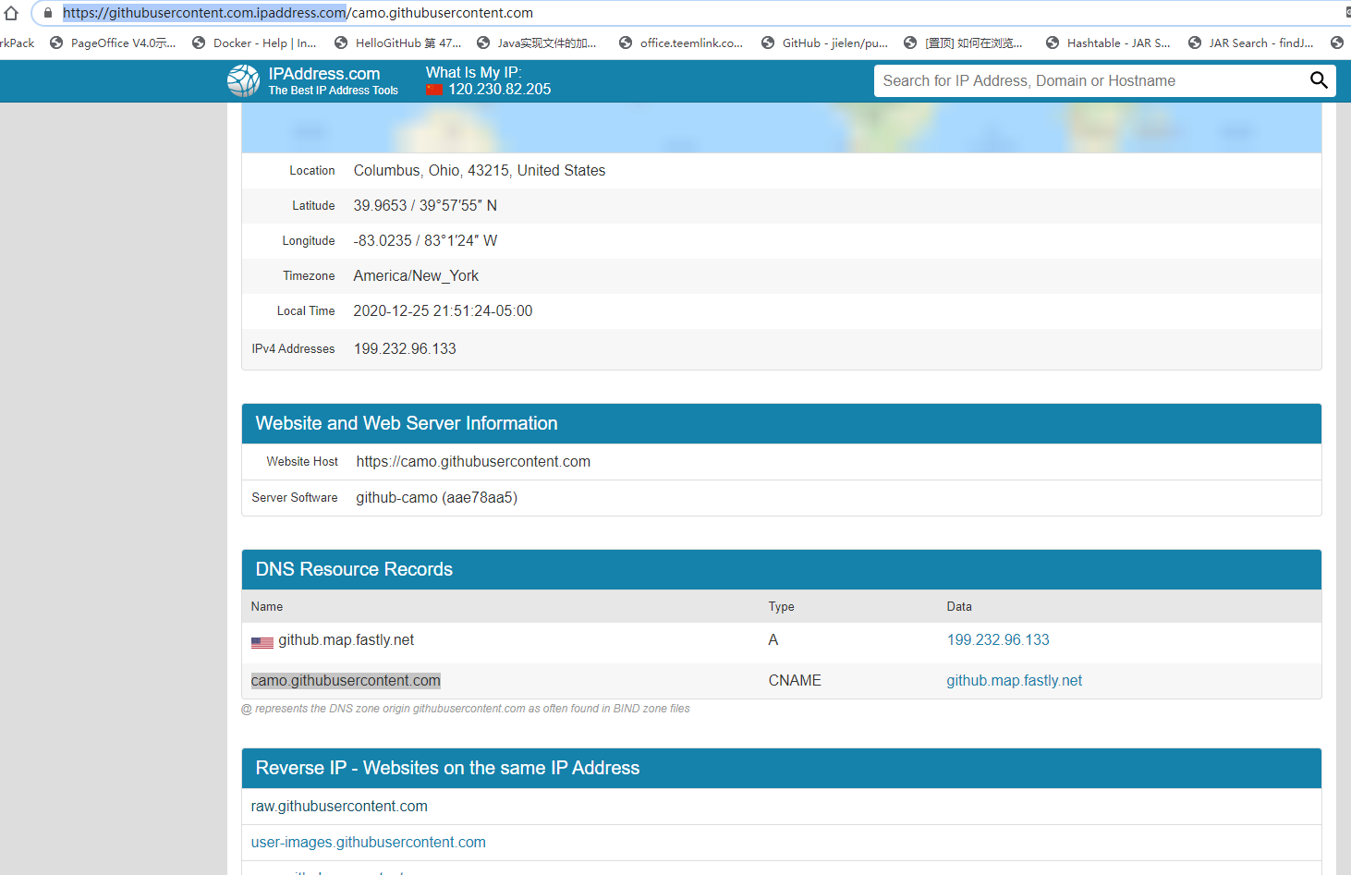1351x875 pixels.
Task: Open the GitHub - jielen/pu bookmark
Action: tap(824, 43)
